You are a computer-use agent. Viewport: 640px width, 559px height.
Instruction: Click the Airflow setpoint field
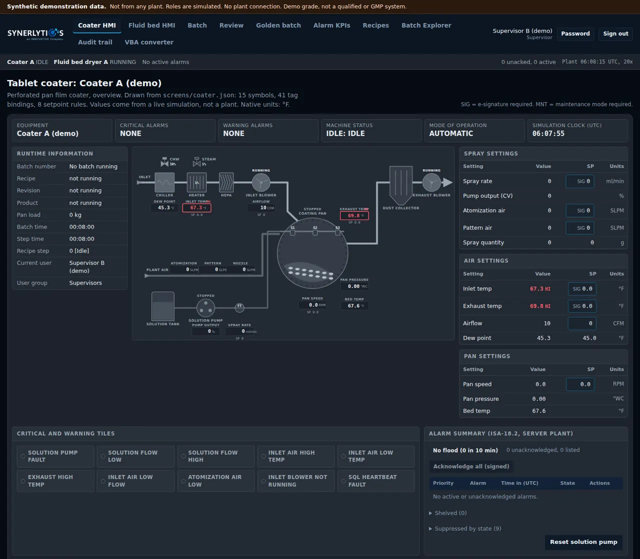582,323
